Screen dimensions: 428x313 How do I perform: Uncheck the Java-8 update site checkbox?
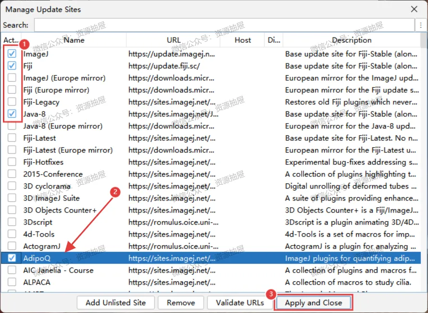(12, 114)
